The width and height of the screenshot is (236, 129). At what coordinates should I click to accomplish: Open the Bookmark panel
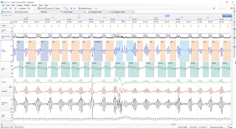pos(19,127)
